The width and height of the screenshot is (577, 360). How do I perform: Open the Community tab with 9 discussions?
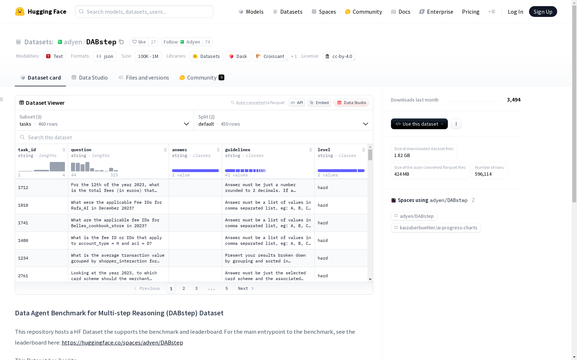pyautogui.click(x=202, y=78)
